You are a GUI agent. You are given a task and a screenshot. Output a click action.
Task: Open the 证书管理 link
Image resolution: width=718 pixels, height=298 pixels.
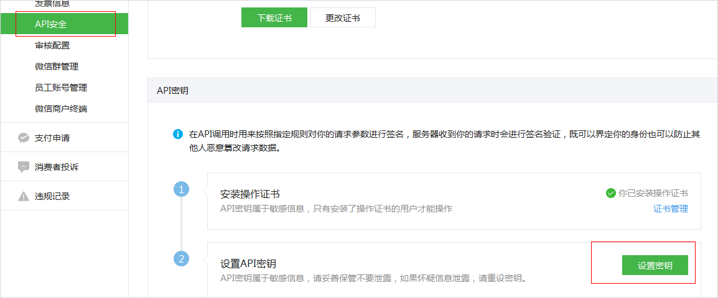(x=670, y=209)
